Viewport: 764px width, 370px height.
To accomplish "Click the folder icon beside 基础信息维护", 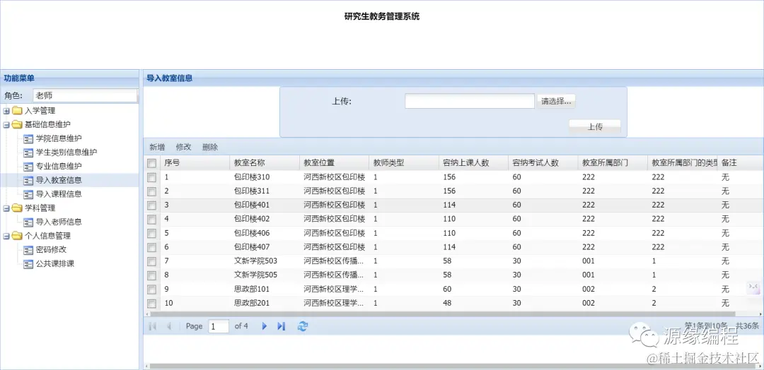I will point(17,124).
